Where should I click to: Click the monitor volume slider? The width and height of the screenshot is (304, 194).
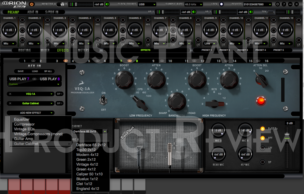[81, 4]
